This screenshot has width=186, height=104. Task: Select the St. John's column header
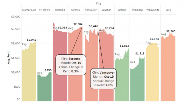pyautogui.click(x=44, y=10)
